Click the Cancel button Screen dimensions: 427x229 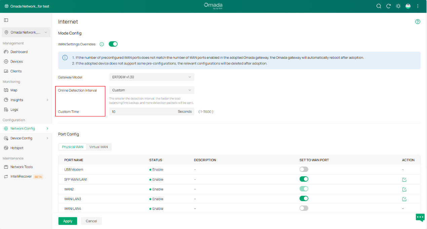tap(91, 221)
